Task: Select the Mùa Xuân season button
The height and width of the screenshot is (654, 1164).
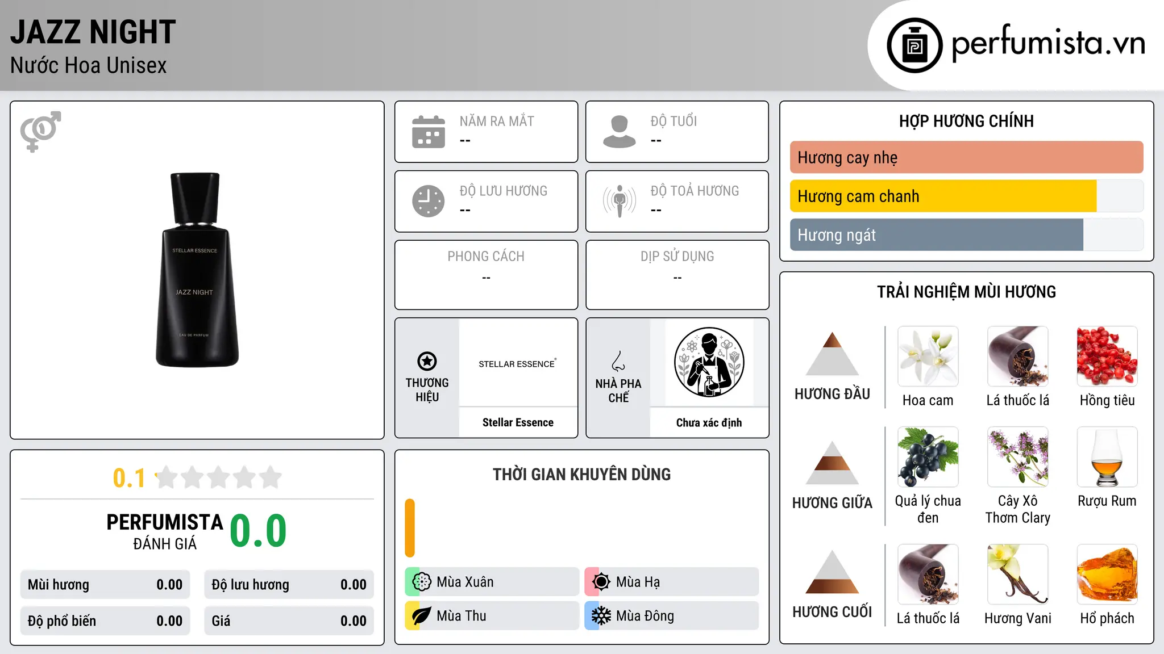Action: (492, 582)
